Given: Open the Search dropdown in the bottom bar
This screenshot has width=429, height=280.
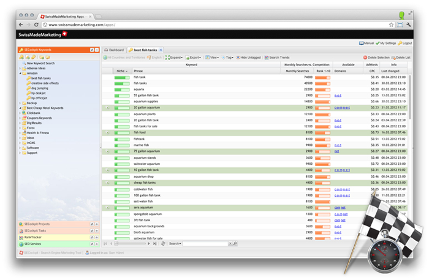Looking at the screenshot, I should pos(175,243).
